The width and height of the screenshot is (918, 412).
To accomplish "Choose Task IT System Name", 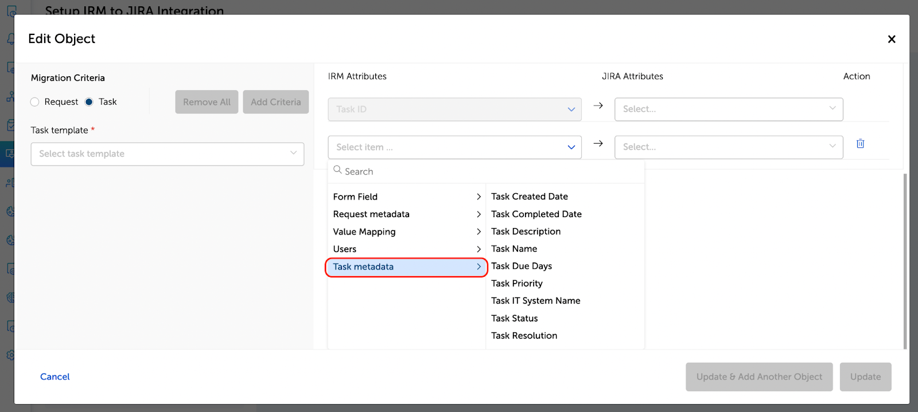I will pyautogui.click(x=536, y=301).
